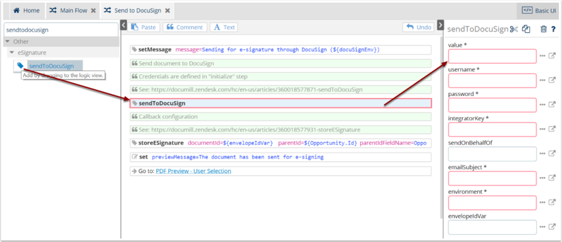
Task: Collapse the right panel with arrow
Action: tap(440, 25)
